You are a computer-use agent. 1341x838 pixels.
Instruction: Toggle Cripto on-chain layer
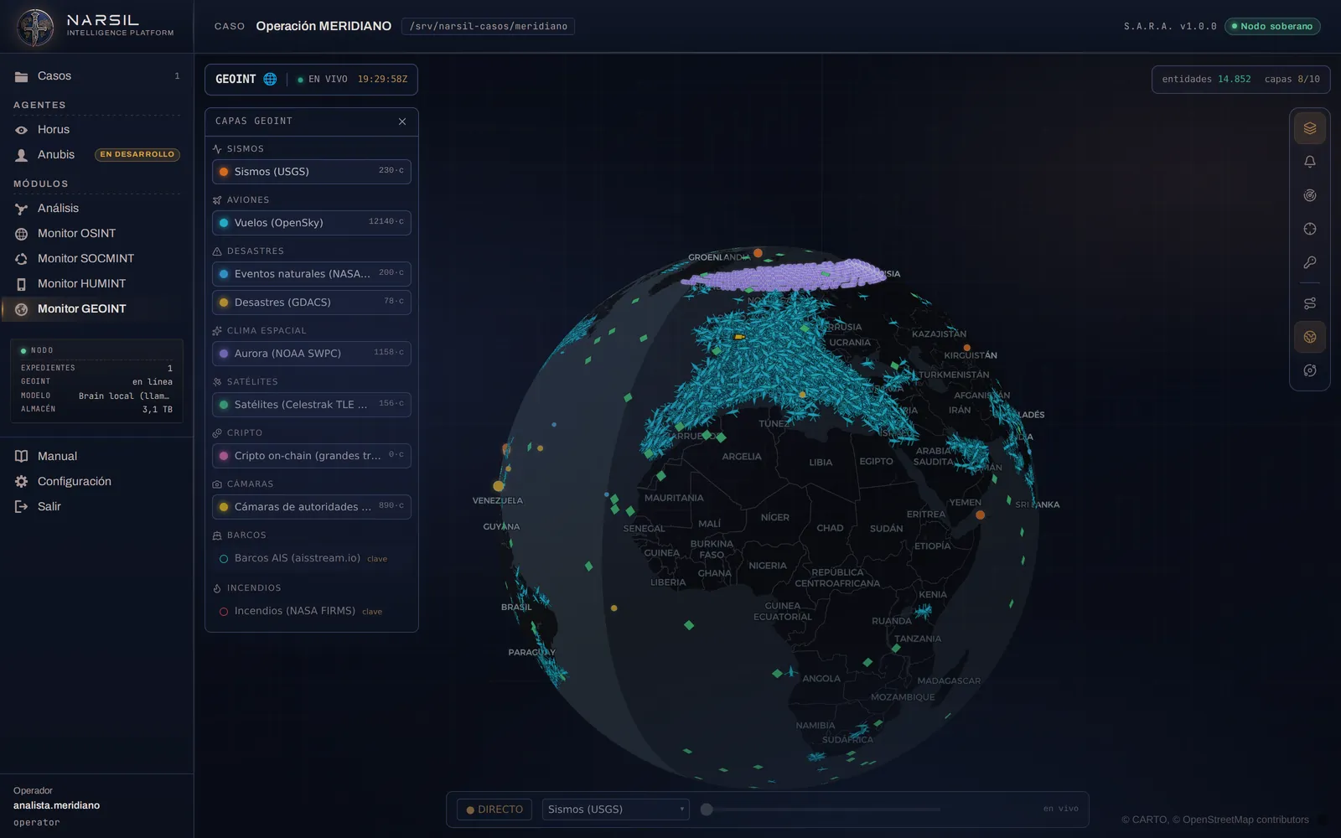(x=312, y=455)
